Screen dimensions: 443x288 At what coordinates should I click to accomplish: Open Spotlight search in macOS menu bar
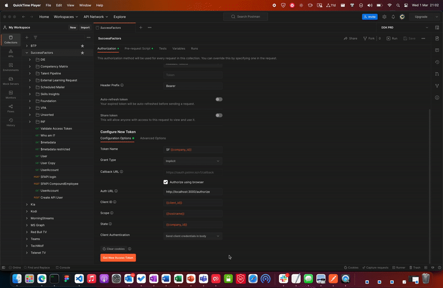398,5
